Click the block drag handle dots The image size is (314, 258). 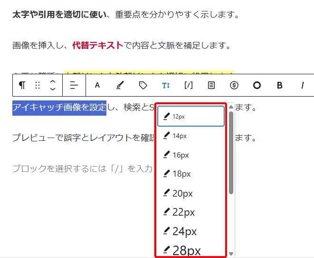point(38,85)
